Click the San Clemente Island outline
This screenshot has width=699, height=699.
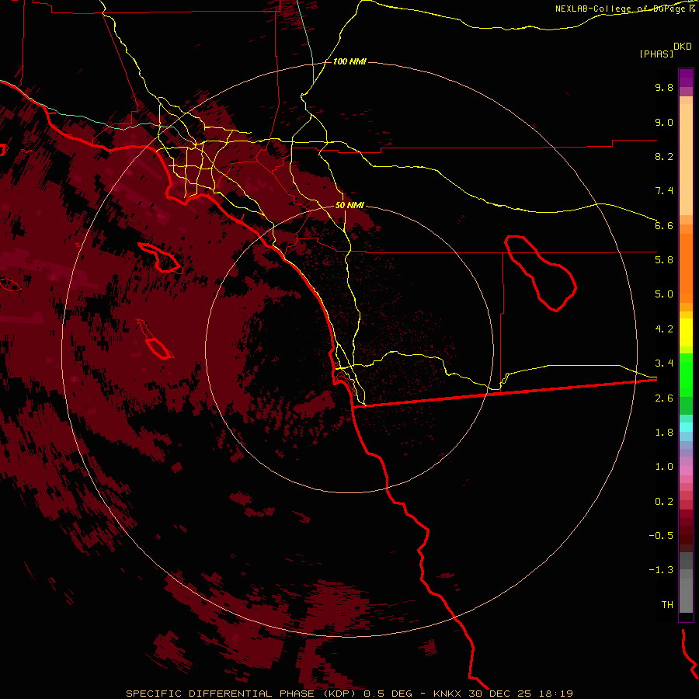point(155,339)
